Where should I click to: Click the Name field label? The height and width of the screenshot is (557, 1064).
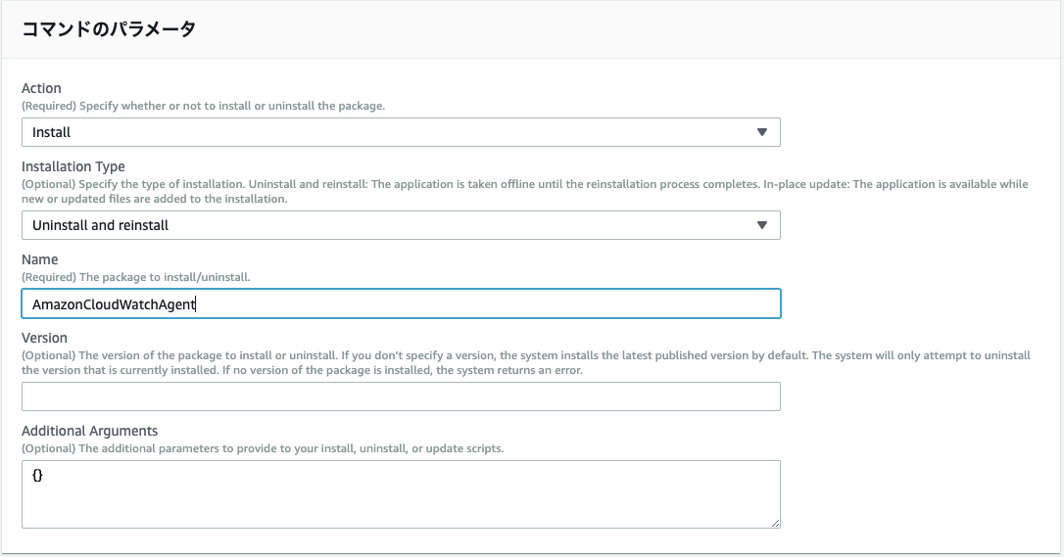coord(40,259)
